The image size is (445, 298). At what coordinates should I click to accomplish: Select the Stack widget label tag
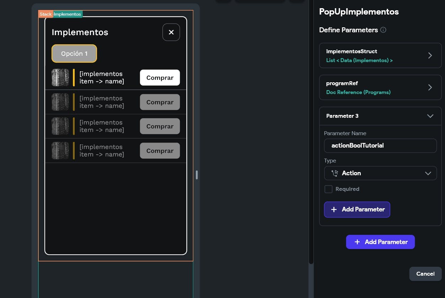(x=45, y=14)
